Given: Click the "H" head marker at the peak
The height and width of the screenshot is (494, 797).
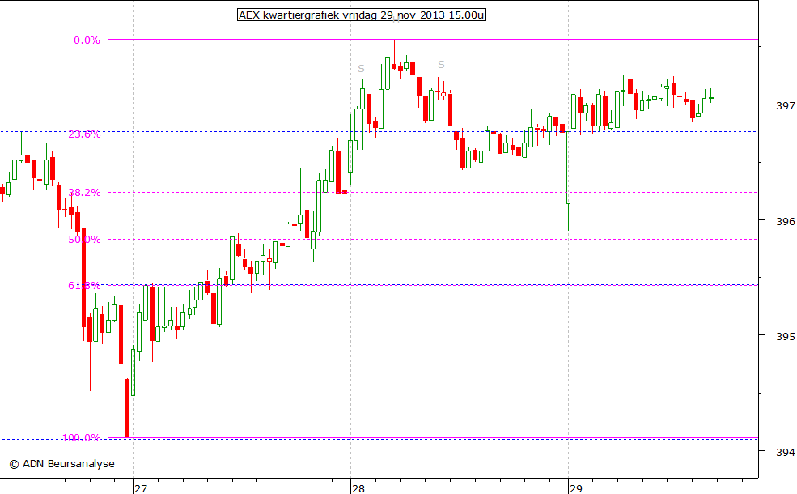Looking at the screenshot, I should (396, 21).
